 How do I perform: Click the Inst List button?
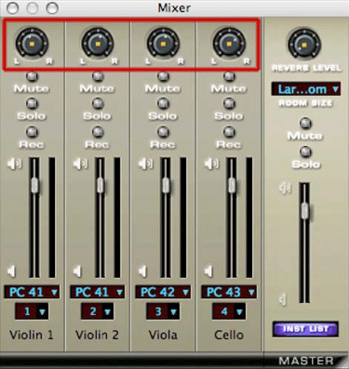tap(305, 329)
